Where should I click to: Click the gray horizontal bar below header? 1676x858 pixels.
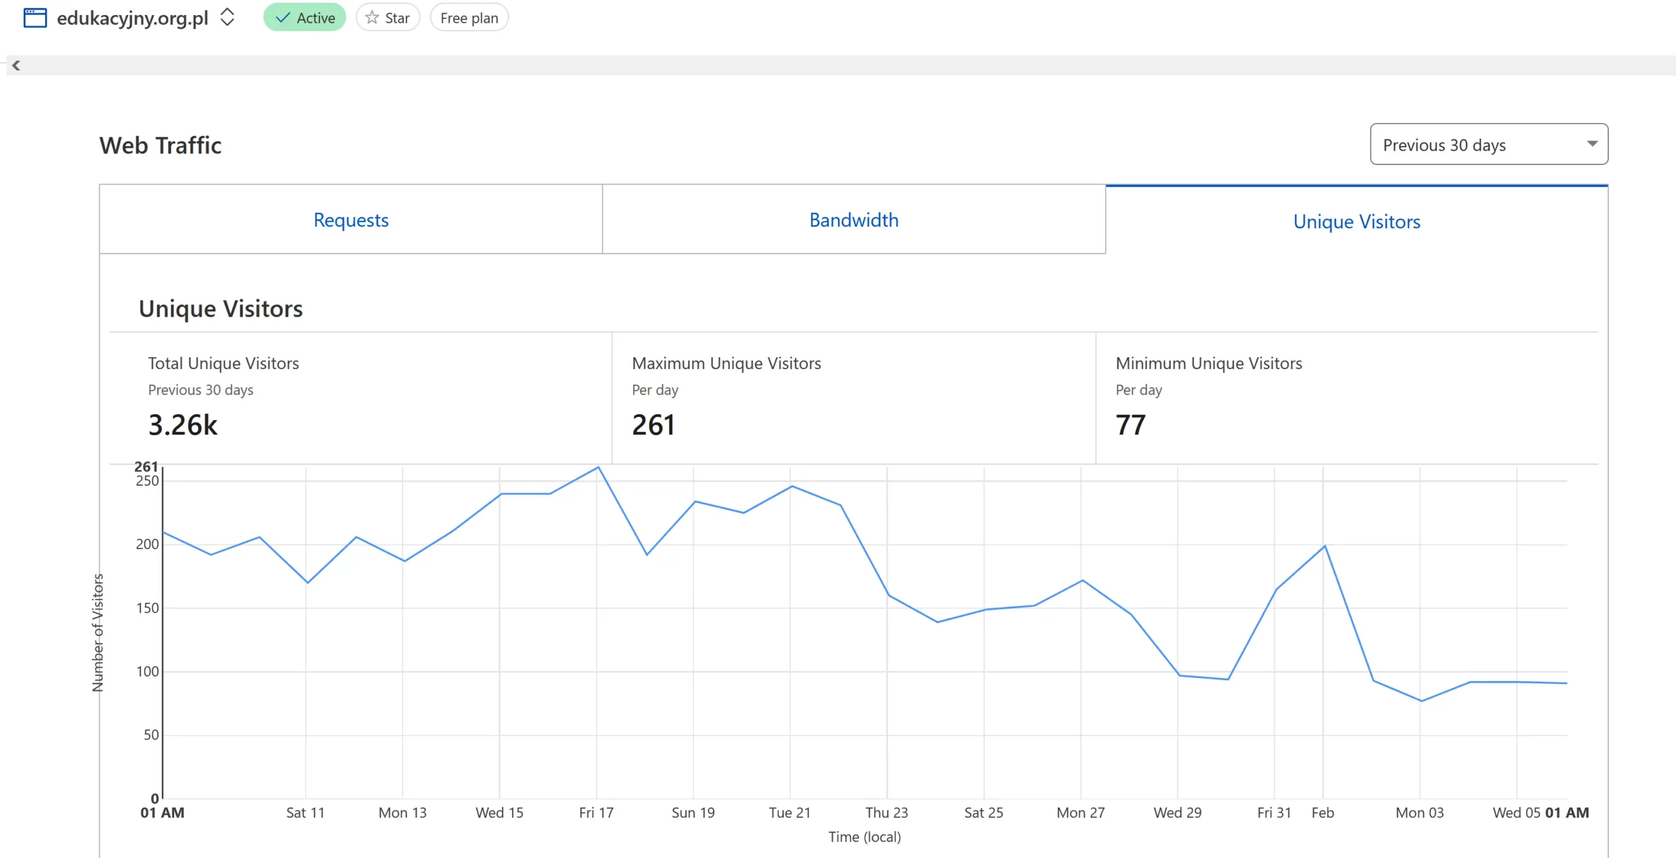[838, 65]
